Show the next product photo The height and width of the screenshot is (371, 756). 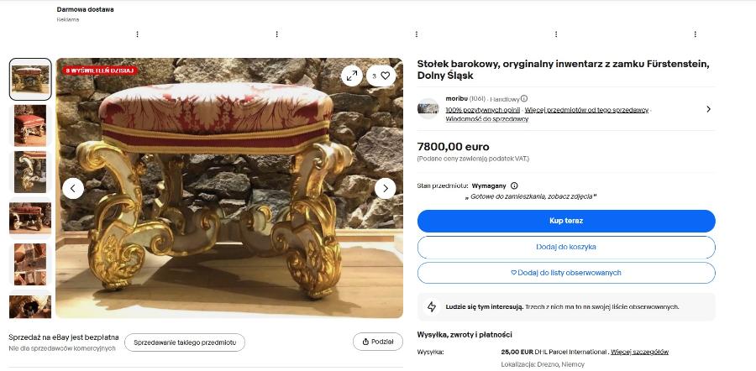tap(385, 188)
